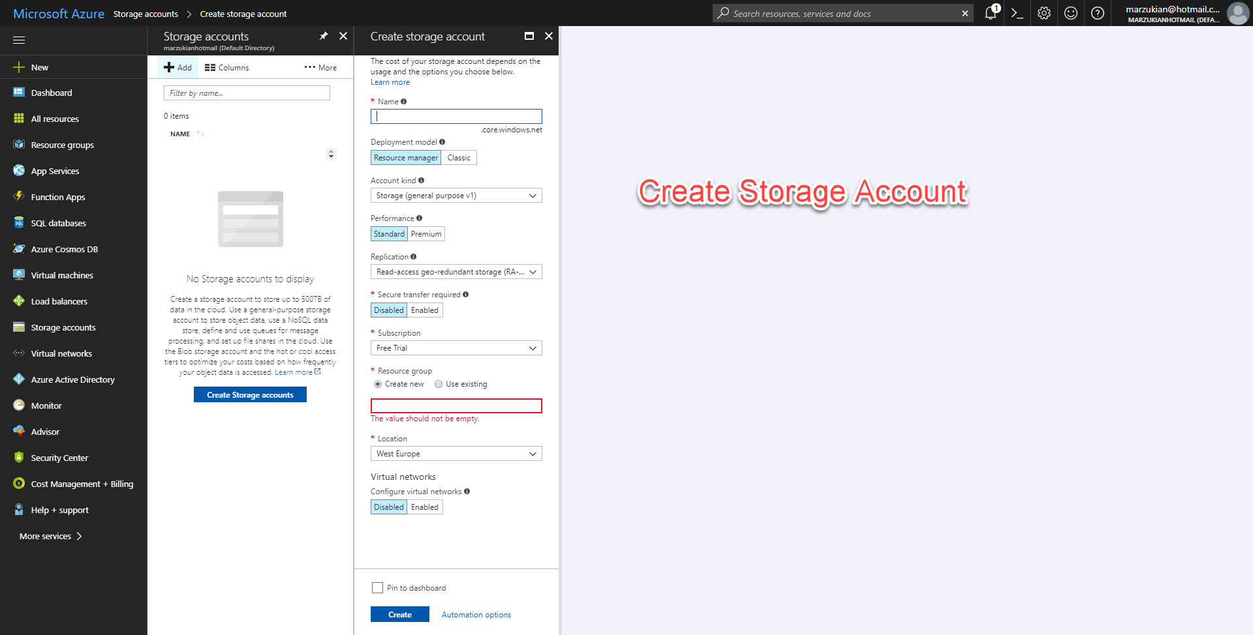The width and height of the screenshot is (1253, 635).
Task: Check the Pin to dashboard checkbox
Action: point(377,587)
